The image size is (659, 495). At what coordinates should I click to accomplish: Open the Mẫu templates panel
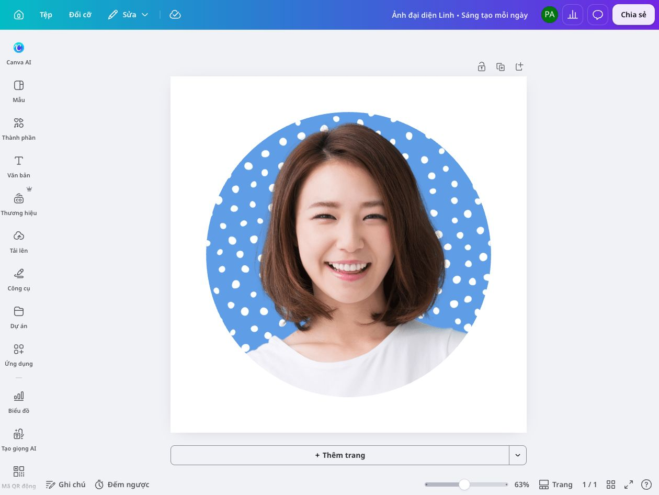point(19,91)
